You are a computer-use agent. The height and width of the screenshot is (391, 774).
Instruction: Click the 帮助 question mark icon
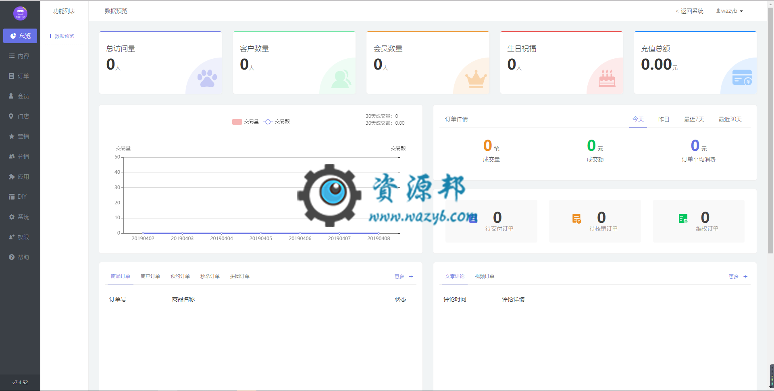pyautogui.click(x=12, y=257)
